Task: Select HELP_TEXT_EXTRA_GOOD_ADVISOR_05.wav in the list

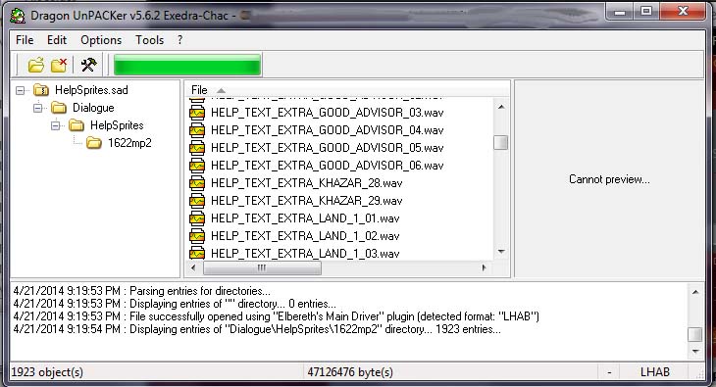Action: coord(327,148)
